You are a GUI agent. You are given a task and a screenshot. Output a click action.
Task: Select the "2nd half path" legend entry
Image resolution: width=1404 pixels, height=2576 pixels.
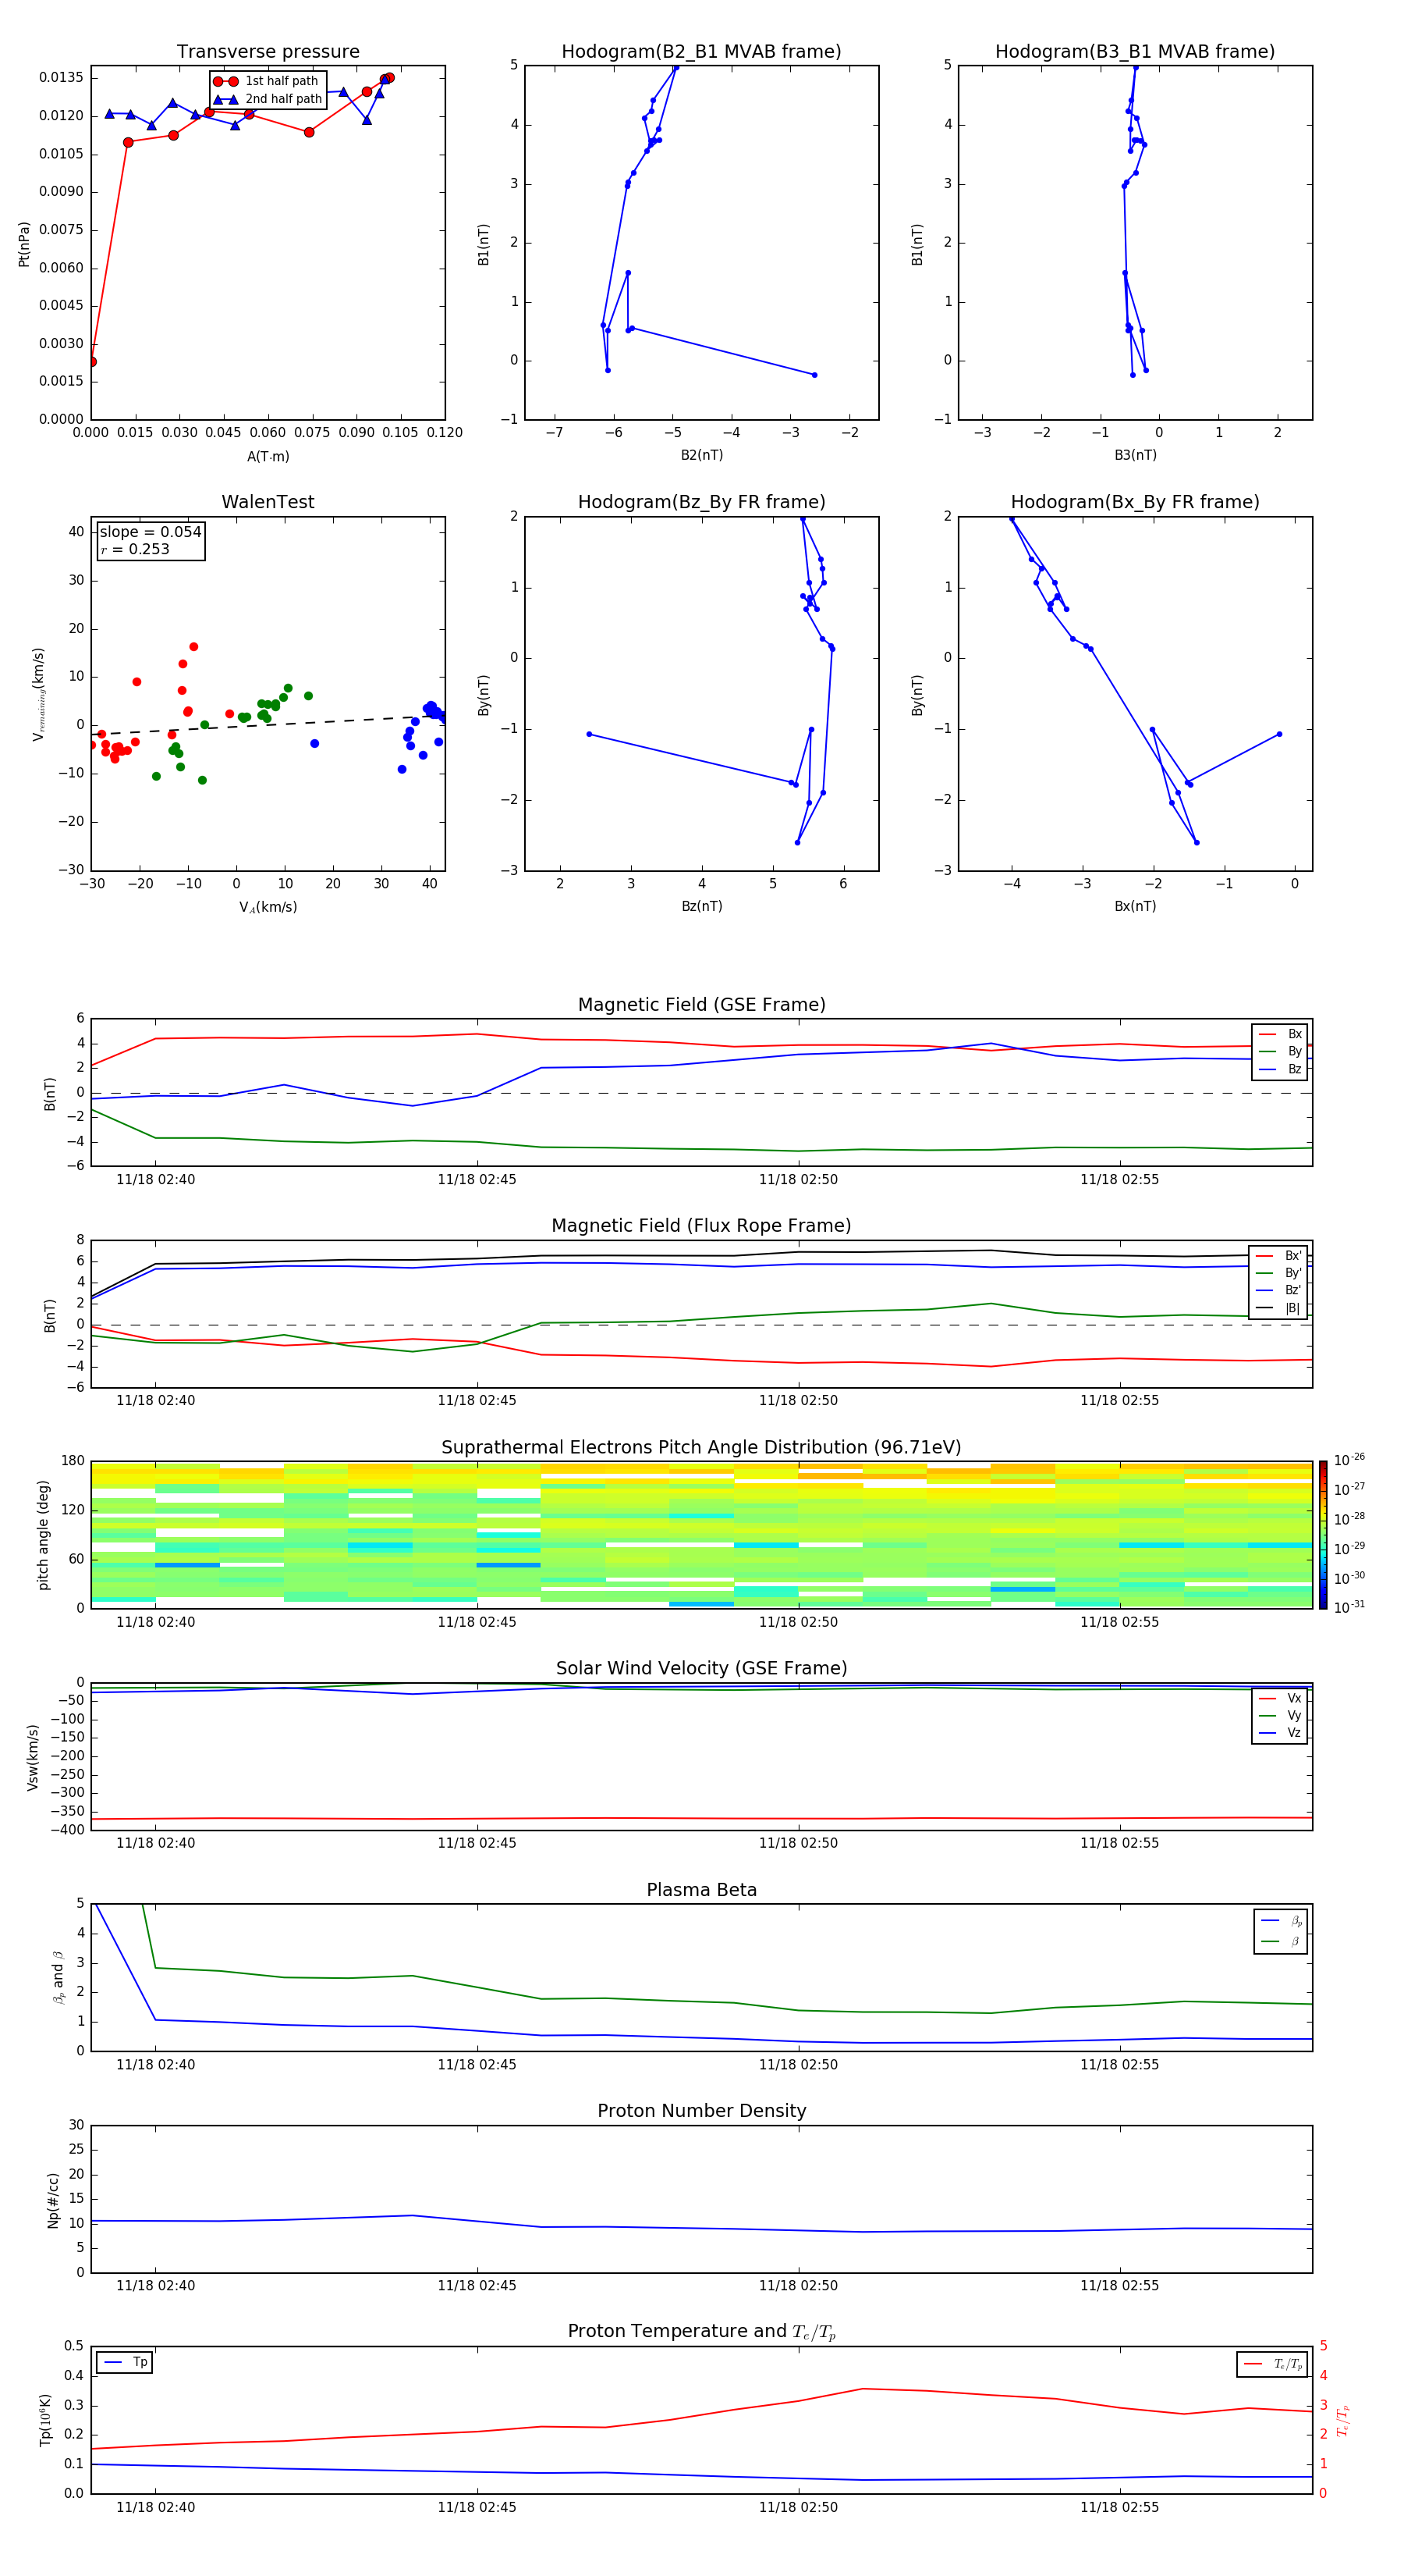click(267, 99)
